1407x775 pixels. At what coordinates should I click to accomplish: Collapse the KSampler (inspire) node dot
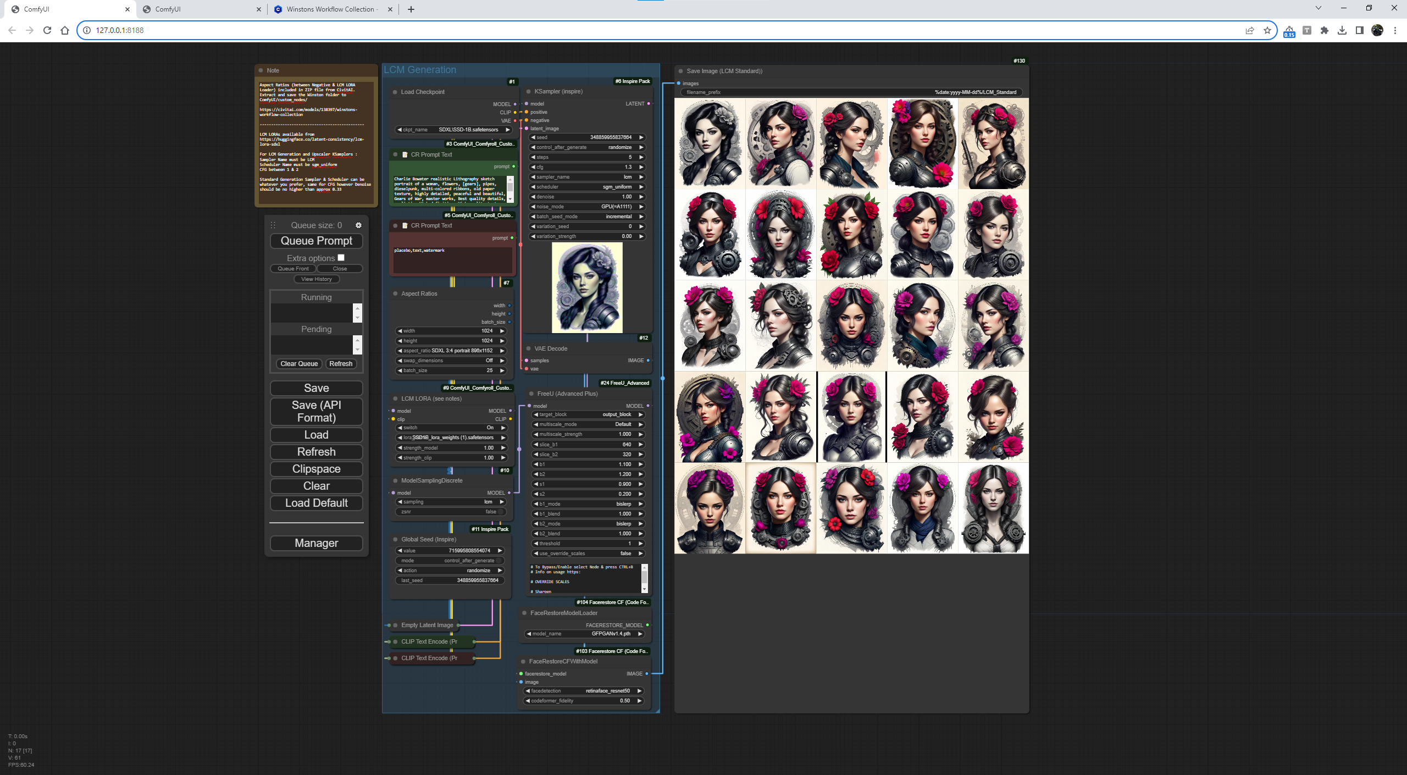pos(529,91)
